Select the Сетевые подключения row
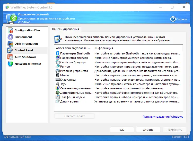This screenshot has height=141, width=193. click(x=118, y=88)
